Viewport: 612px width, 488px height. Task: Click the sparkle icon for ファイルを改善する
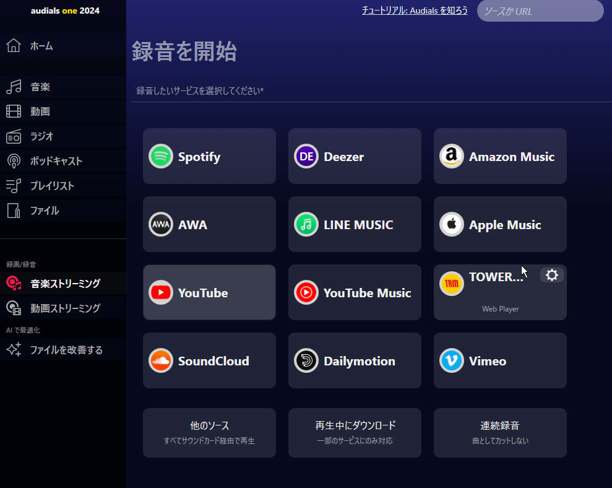click(x=14, y=350)
